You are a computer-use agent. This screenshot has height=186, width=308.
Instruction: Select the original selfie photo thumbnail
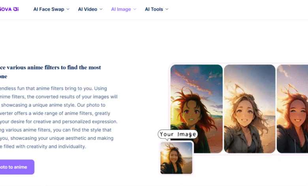click(176, 158)
